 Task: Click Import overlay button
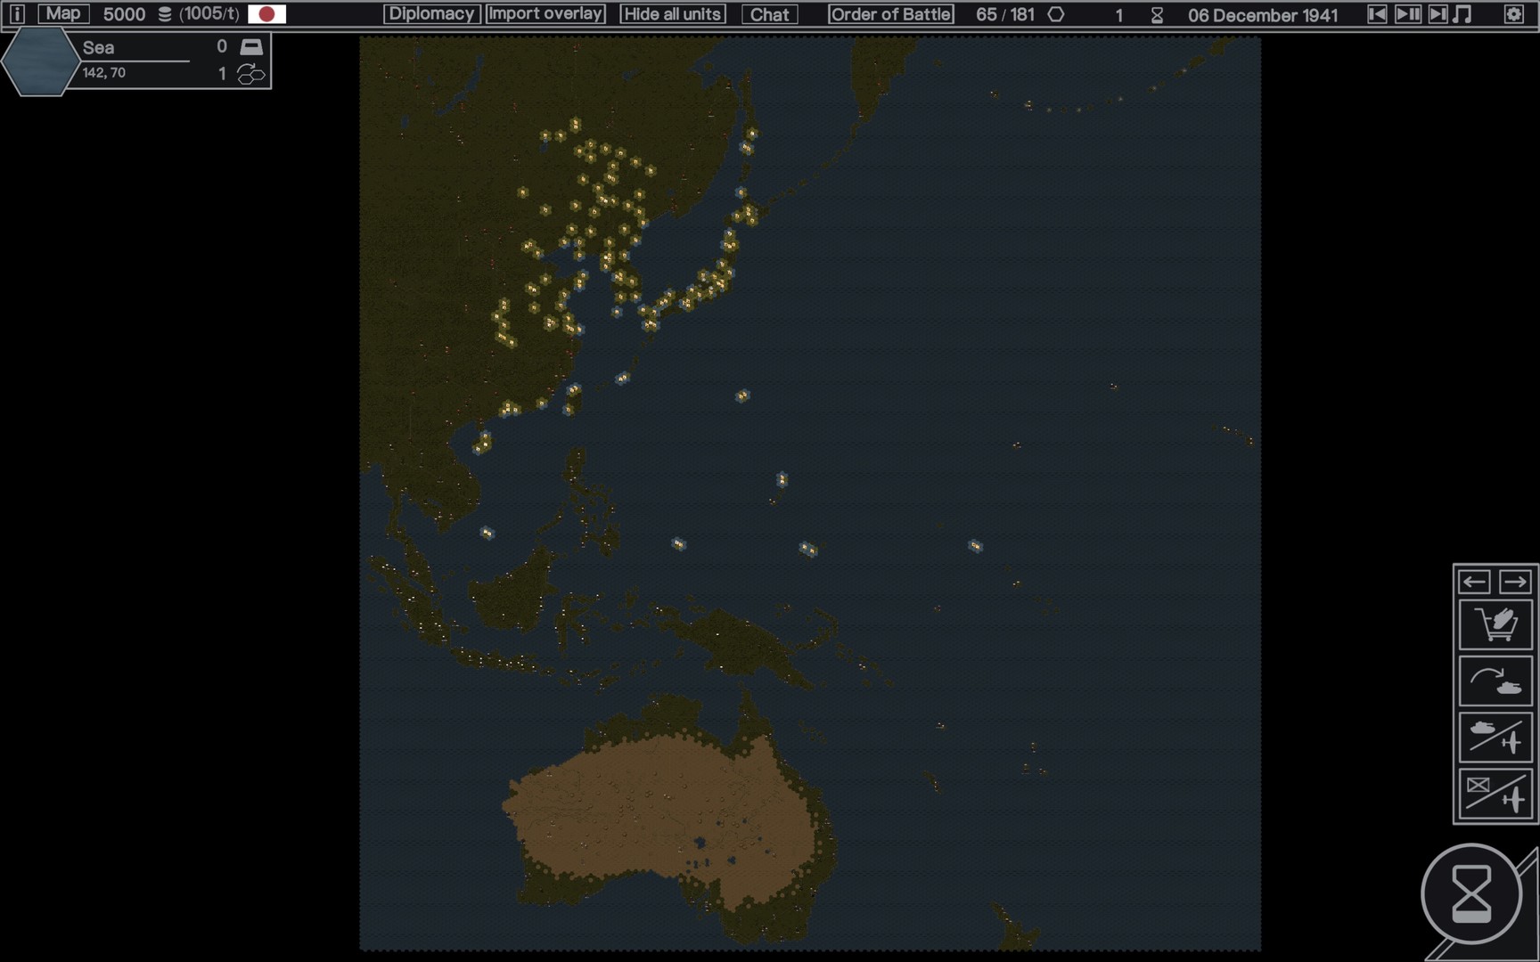(x=545, y=14)
